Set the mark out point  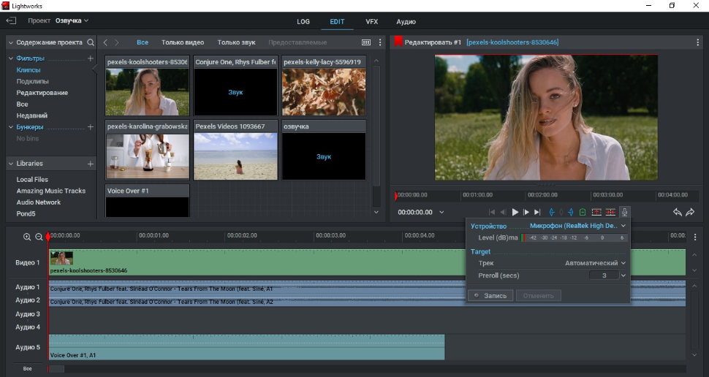pos(571,212)
